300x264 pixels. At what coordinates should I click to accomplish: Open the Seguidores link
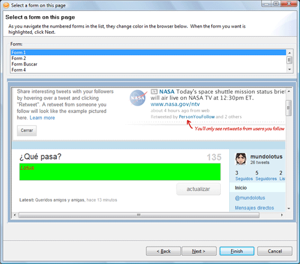(x=266, y=179)
